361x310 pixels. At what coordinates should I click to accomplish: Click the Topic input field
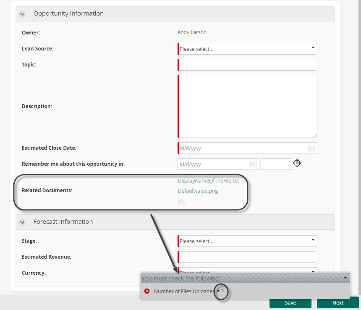[247, 65]
